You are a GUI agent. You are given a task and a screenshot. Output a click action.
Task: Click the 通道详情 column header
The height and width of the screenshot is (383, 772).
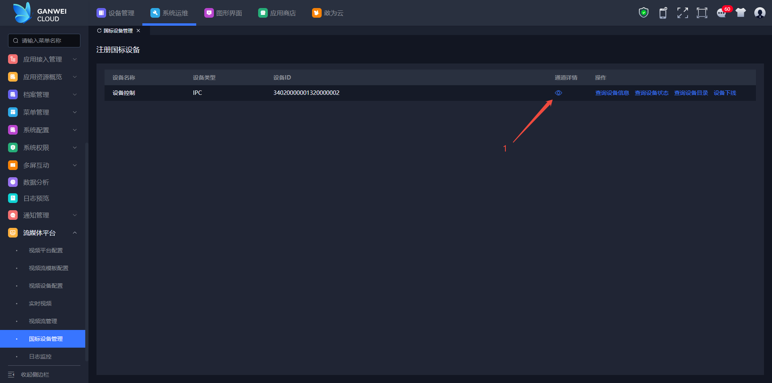pos(566,78)
